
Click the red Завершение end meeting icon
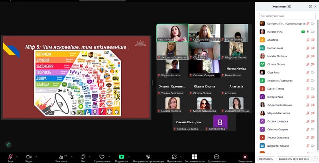tap(245, 157)
